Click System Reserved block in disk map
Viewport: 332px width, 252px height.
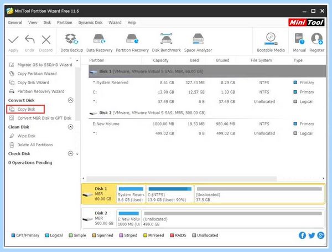pyautogui.click(x=131, y=194)
